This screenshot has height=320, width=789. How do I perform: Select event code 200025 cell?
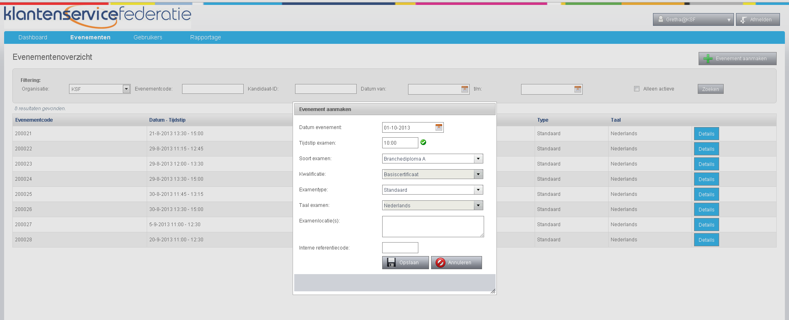79,194
